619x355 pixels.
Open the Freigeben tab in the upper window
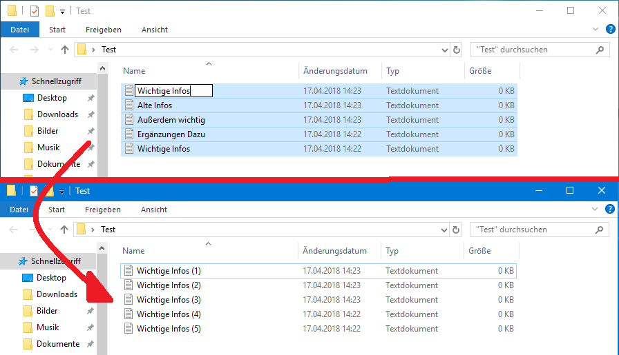click(x=104, y=30)
